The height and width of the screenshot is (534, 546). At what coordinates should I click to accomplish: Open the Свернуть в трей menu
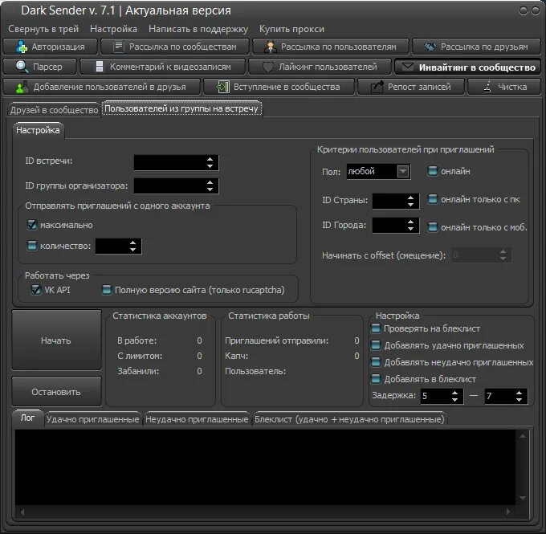point(43,29)
